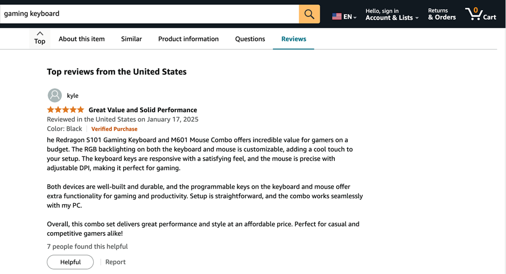This screenshot has width=506, height=274.
Task: Click the US flag language icon
Action: tap(337, 17)
